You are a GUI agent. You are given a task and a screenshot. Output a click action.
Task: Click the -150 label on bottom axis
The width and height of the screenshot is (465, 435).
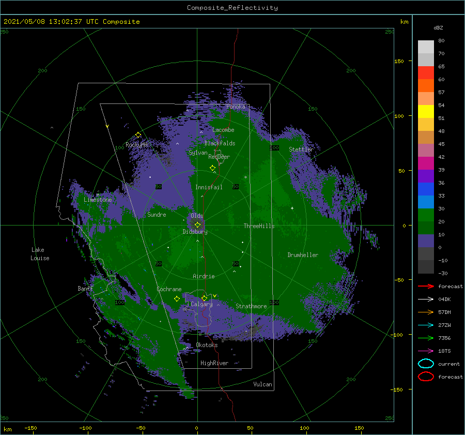30,428
